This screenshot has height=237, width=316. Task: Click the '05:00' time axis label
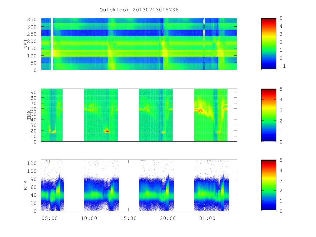tap(50, 218)
